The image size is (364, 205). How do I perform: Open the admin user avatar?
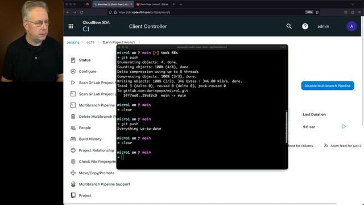tap(351, 26)
